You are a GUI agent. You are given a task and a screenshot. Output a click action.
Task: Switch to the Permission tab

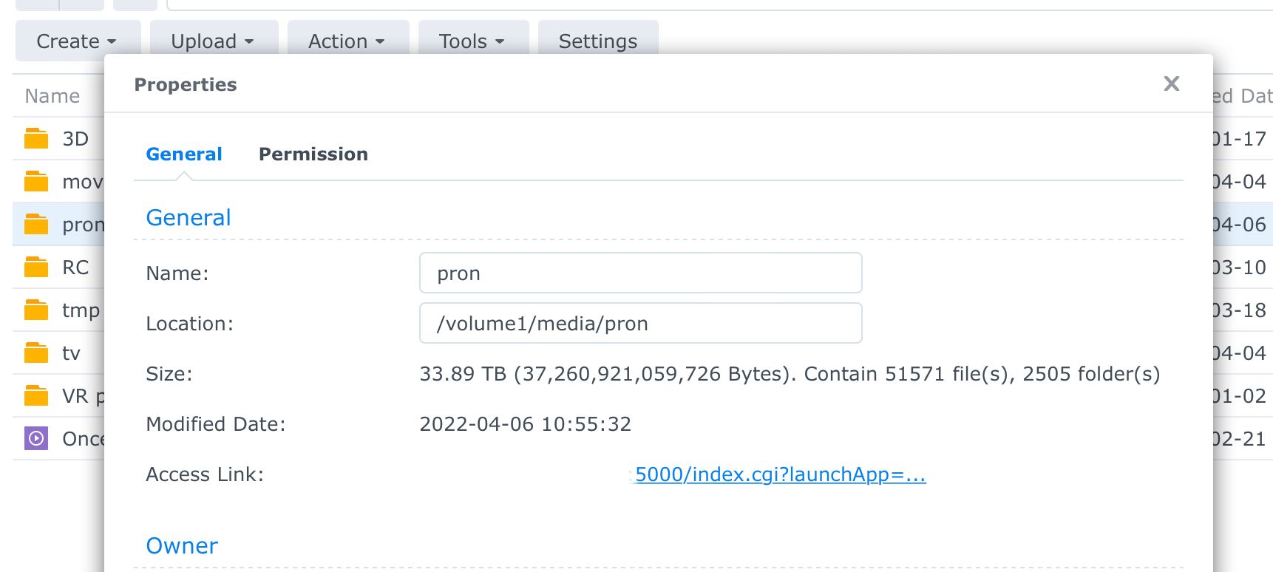click(313, 154)
